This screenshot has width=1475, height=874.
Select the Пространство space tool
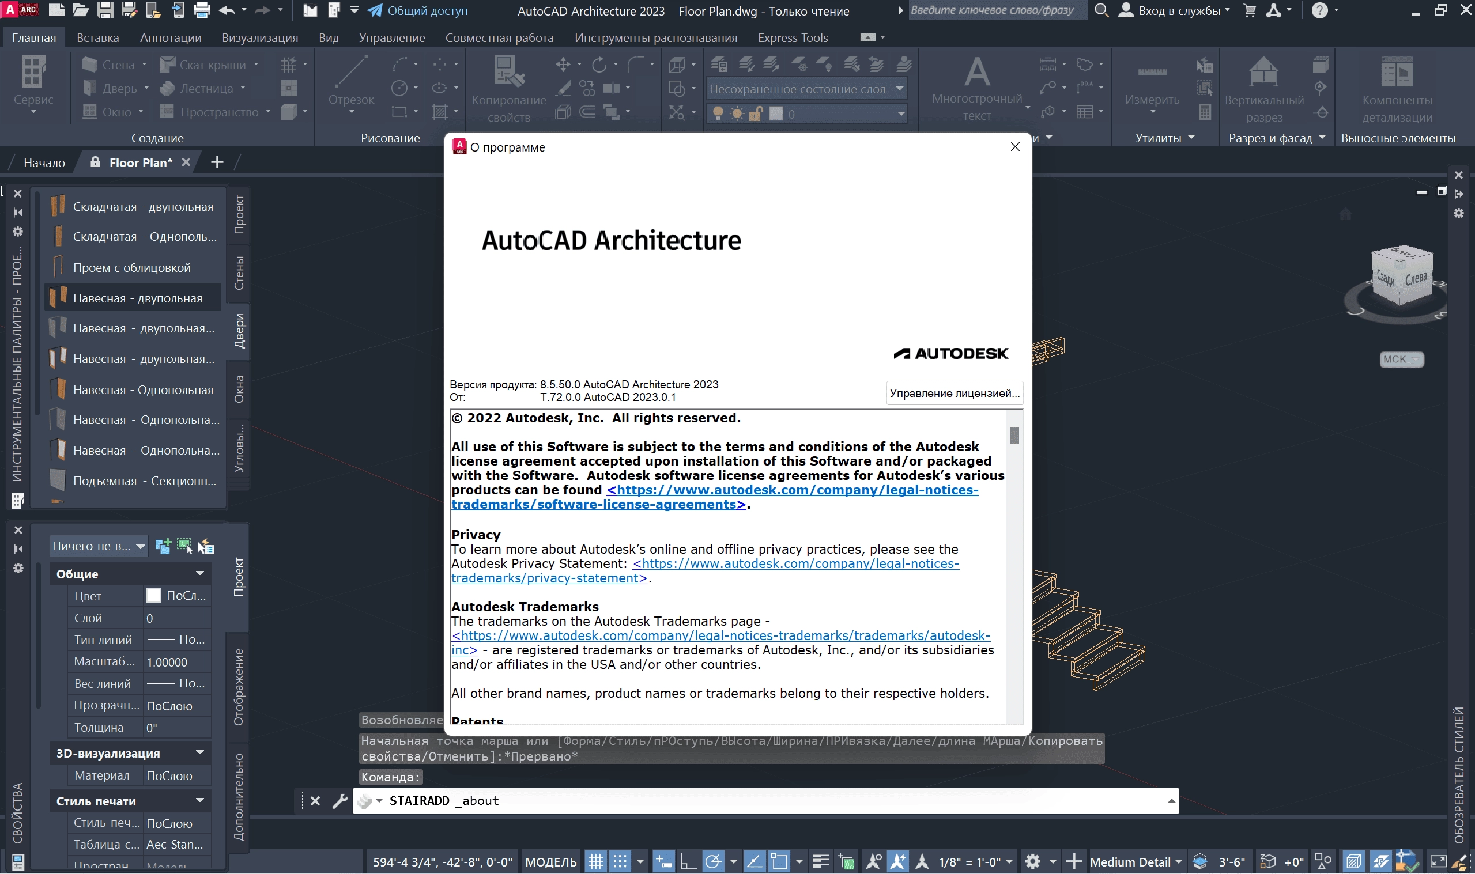click(x=210, y=112)
